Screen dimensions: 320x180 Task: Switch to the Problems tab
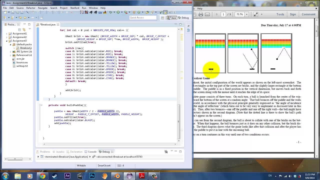coord(43,152)
